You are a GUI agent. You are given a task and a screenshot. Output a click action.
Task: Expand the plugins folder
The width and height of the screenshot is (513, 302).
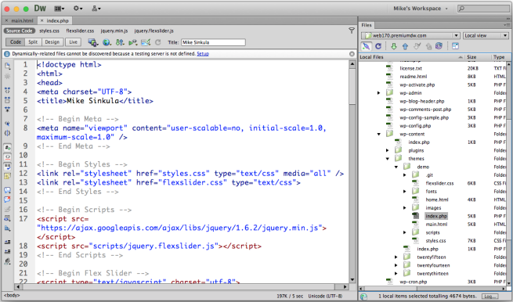coord(388,150)
